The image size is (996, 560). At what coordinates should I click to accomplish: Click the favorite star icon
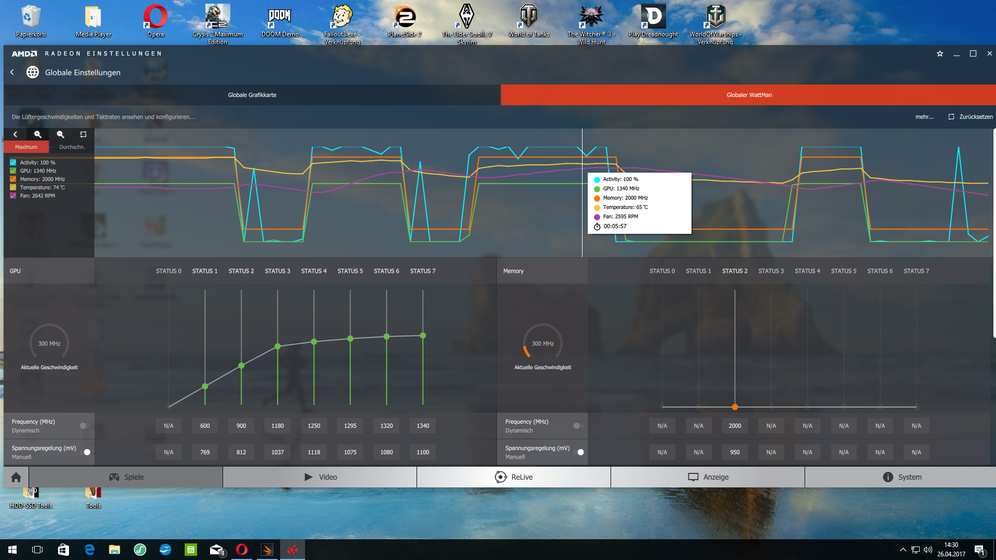pyautogui.click(x=939, y=54)
